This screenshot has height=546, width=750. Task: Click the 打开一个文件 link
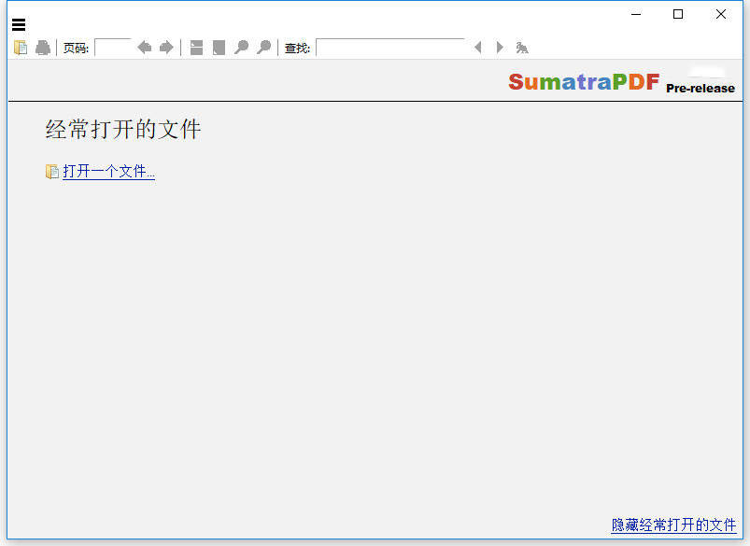pos(108,172)
